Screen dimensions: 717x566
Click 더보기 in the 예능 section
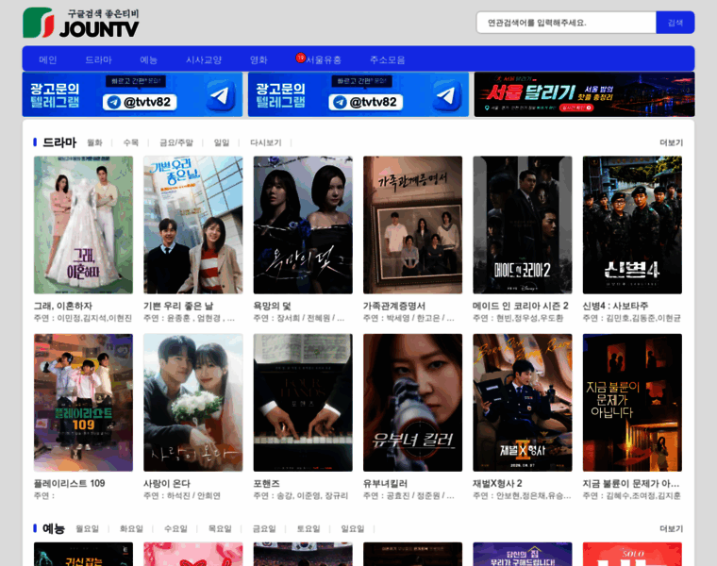pyautogui.click(x=671, y=528)
